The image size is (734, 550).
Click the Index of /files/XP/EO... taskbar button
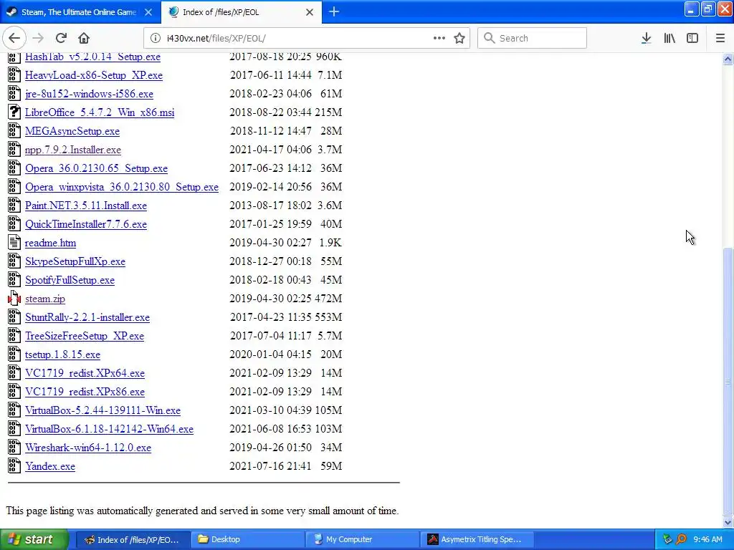[133, 539]
